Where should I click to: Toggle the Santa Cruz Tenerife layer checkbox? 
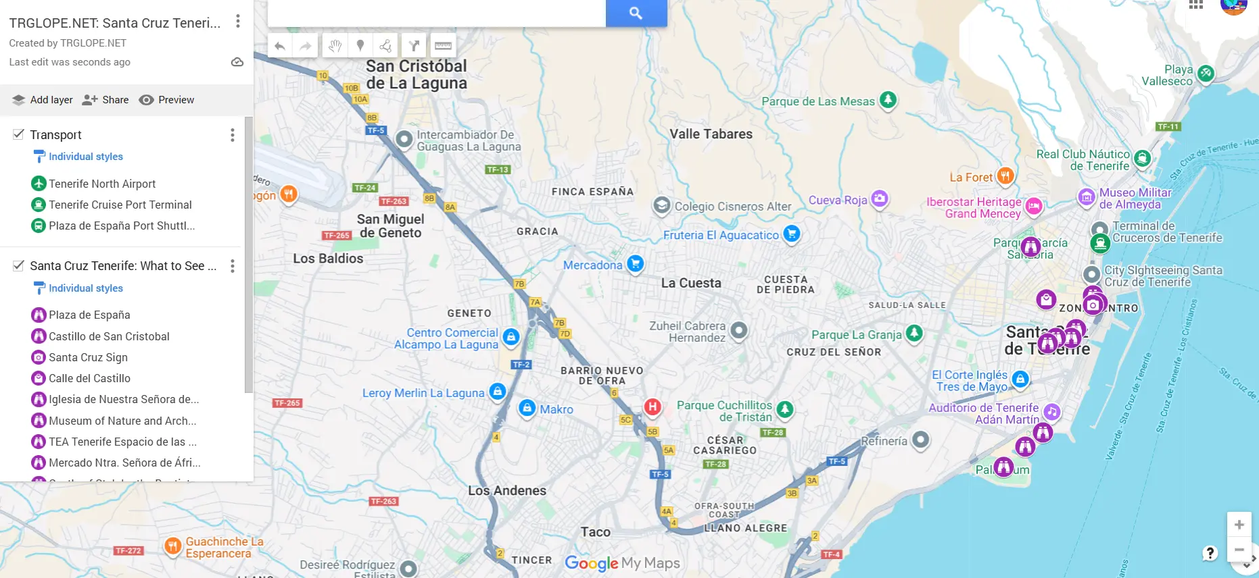coord(19,265)
